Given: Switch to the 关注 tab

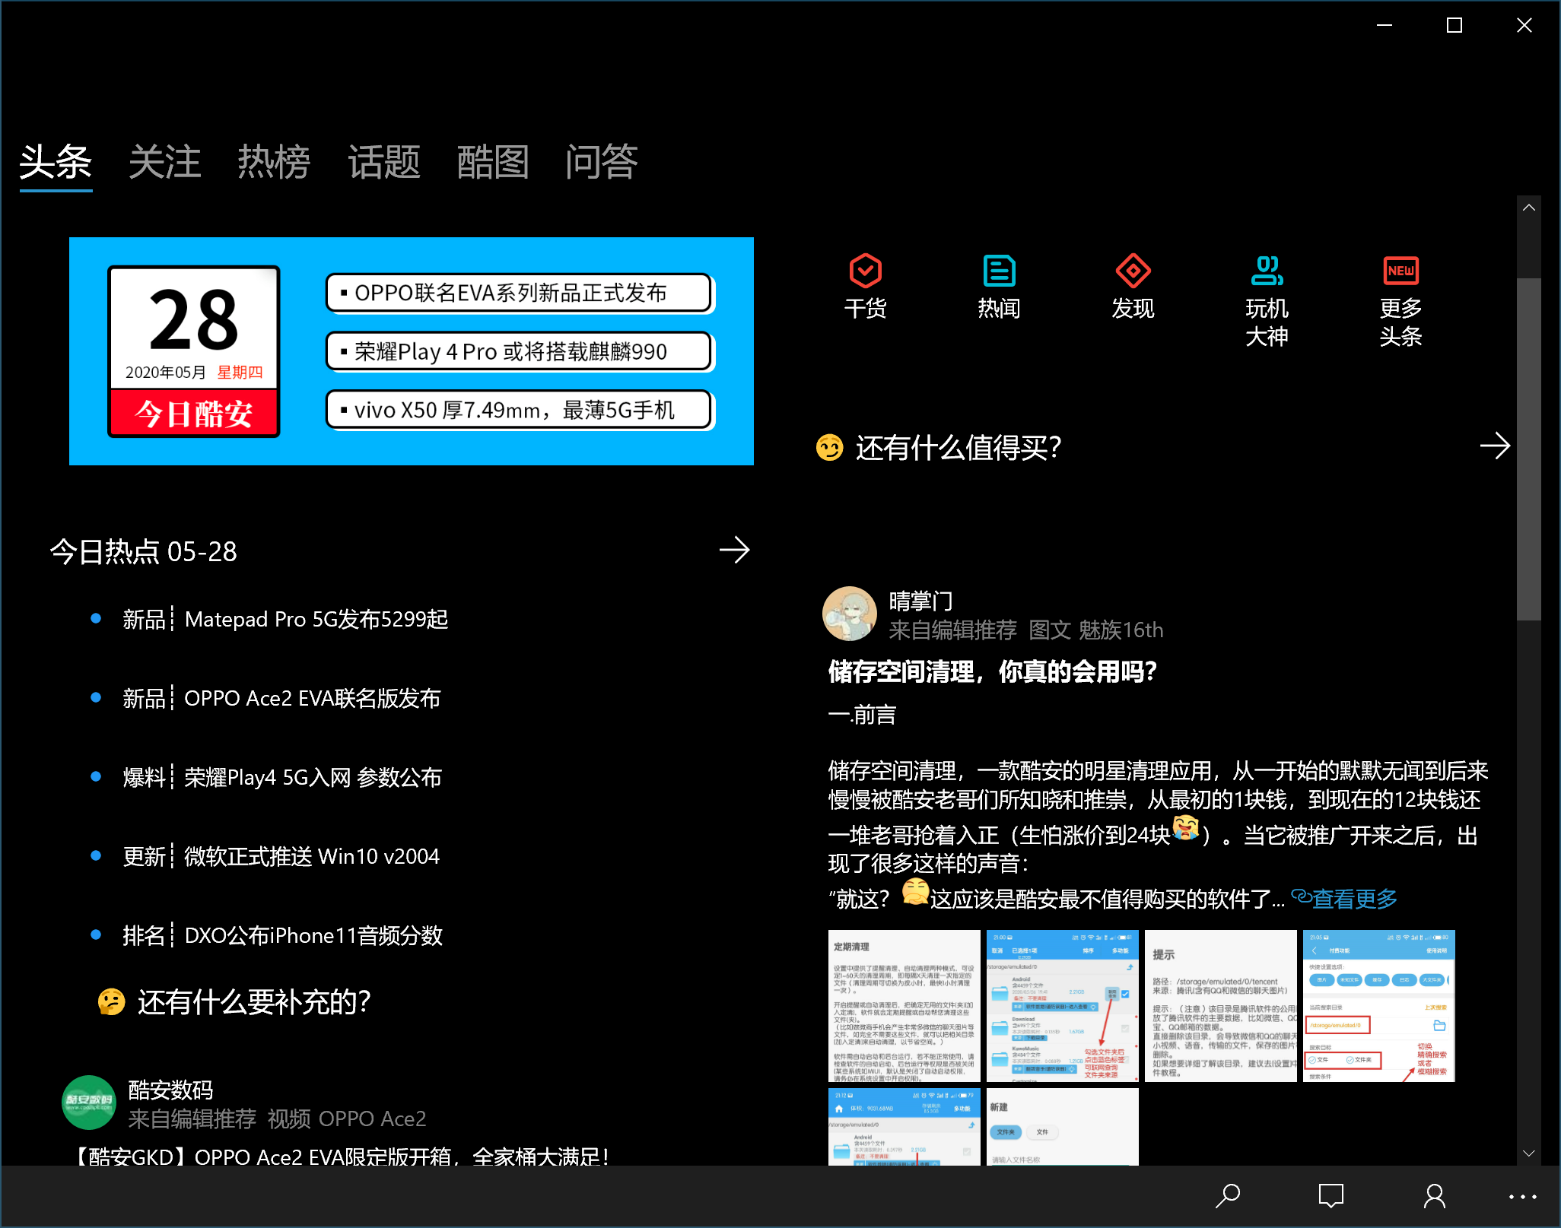Looking at the screenshot, I should click(164, 162).
